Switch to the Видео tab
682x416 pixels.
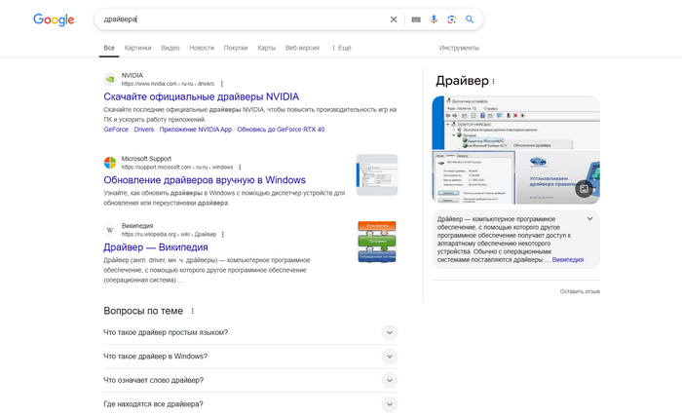click(x=170, y=48)
